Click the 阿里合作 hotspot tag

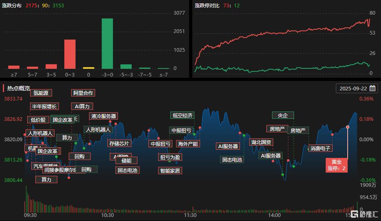click(83, 93)
